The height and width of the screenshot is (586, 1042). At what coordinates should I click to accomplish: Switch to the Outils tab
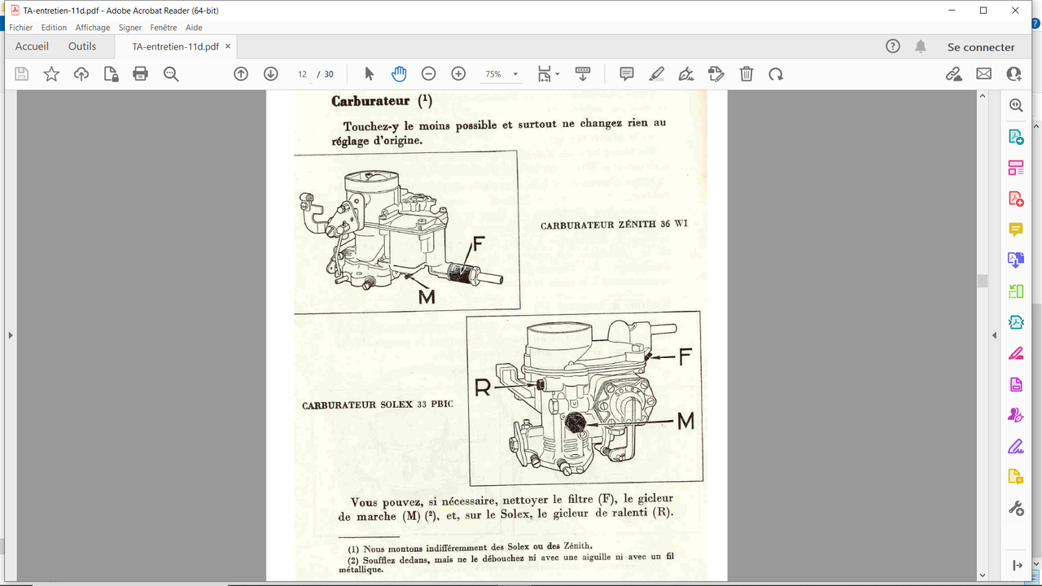[82, 46]
